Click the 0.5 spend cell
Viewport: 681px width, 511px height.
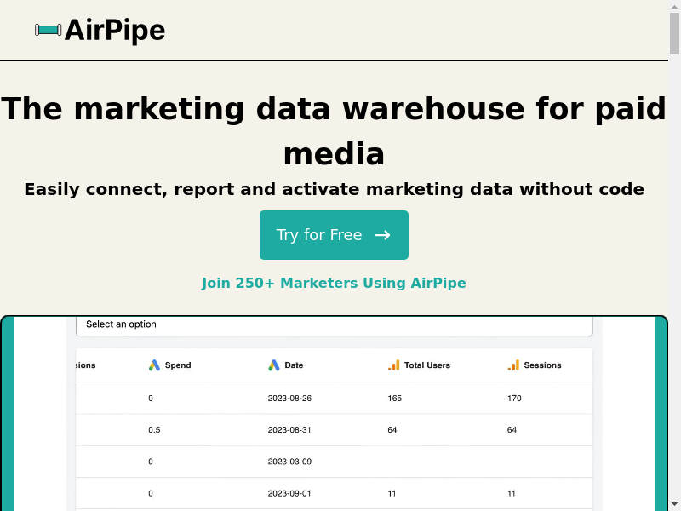(x=154, y=430)
